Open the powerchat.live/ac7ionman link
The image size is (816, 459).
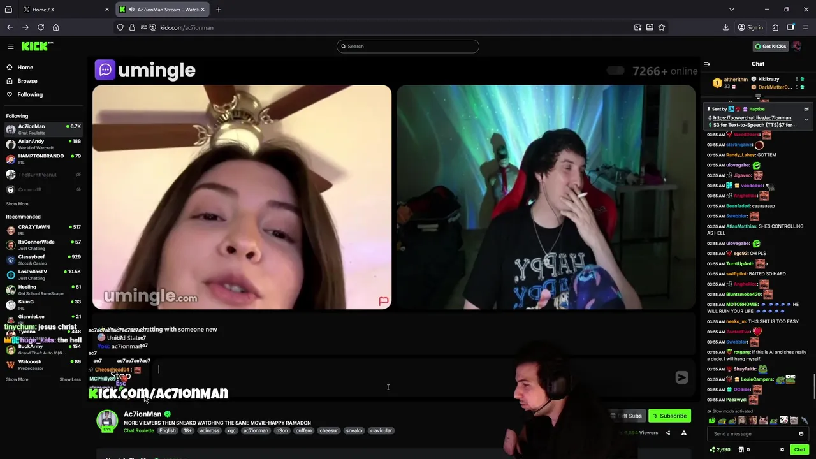click(752, 118)
